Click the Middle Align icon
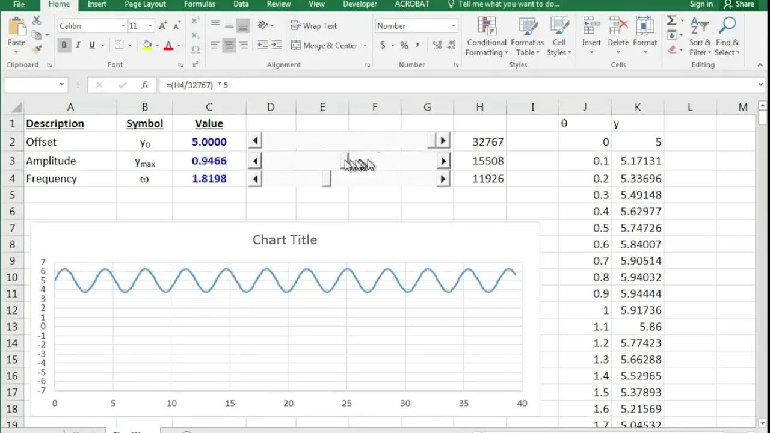This screenshot has width=770, height=433. 229,25
